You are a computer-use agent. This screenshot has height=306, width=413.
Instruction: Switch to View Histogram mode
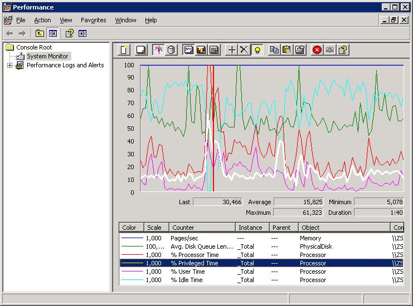201,50
